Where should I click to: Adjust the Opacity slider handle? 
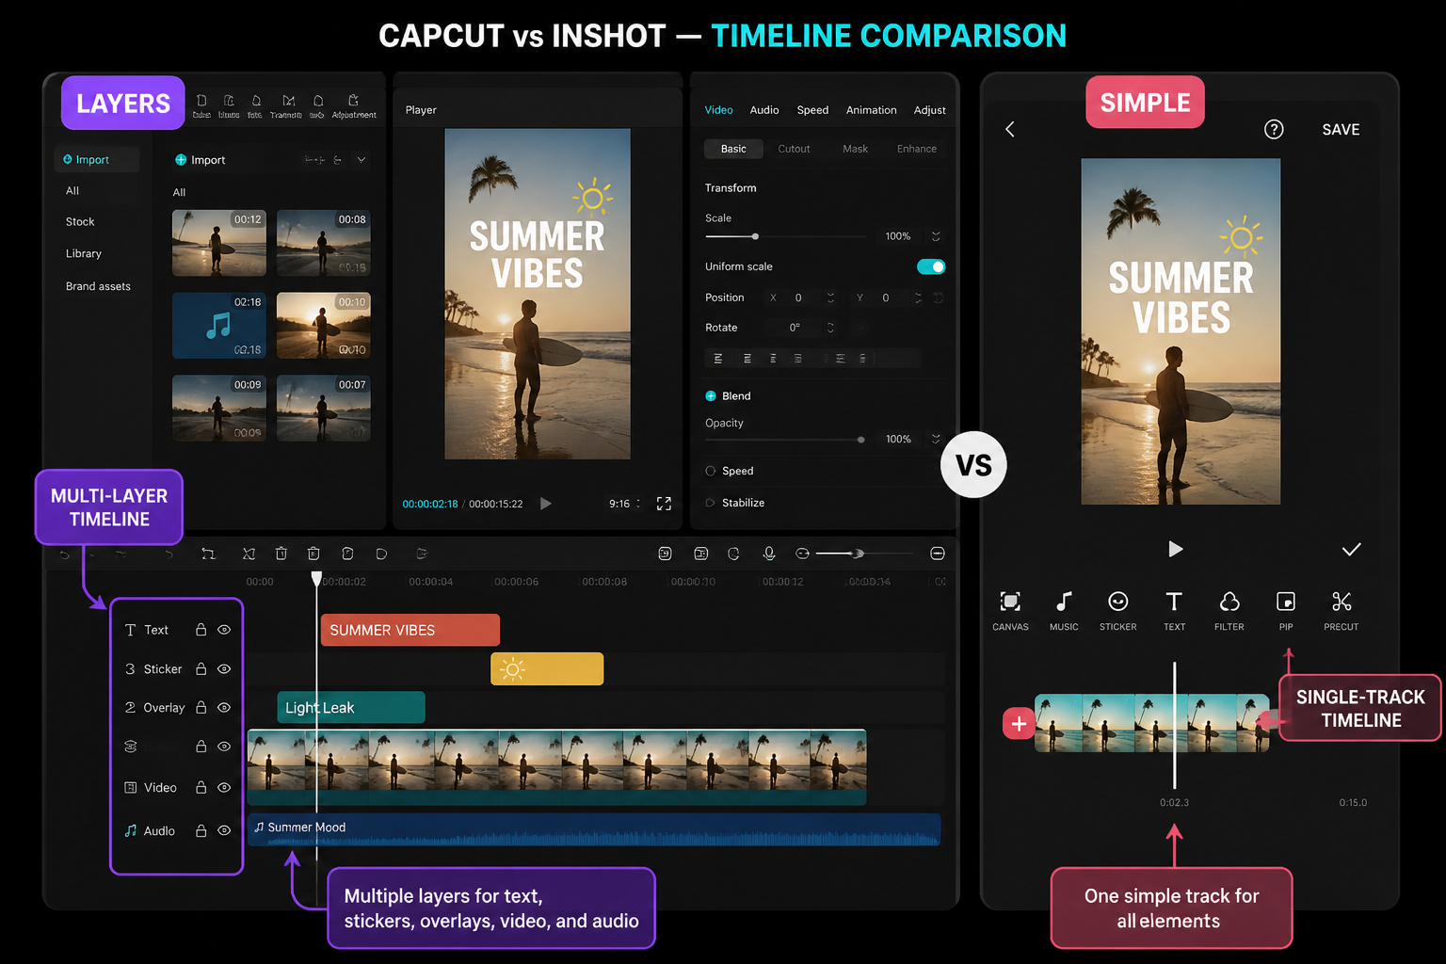coord(860,440)
